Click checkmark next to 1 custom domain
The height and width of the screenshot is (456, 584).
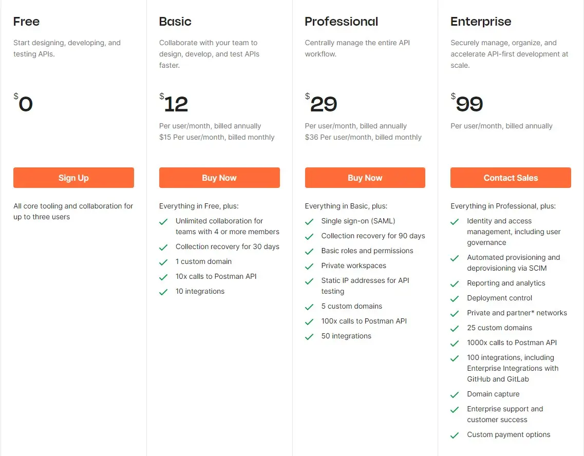163,262
